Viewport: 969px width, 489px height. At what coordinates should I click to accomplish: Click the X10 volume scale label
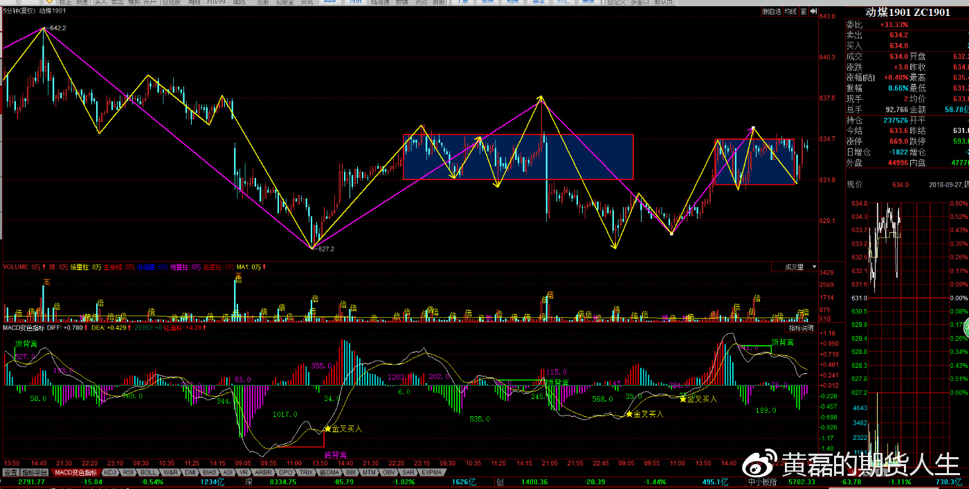coord(825,319)
